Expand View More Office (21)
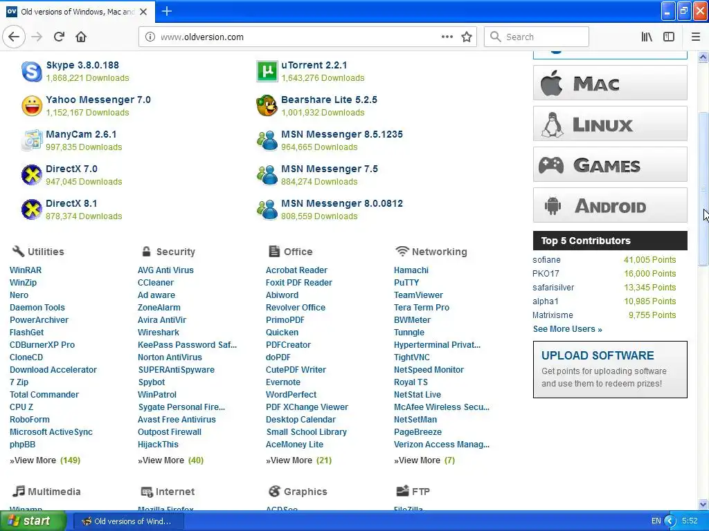 (x=298, y=460)
